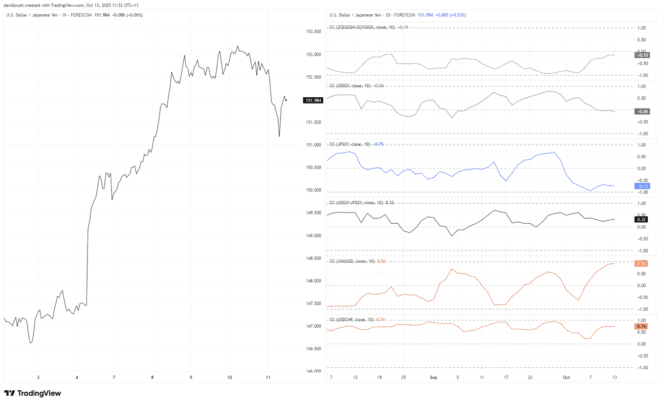Viewport: 660px width, 404px height.
Task: Click the 23 date label on daily chart
Action: (530, 378)
